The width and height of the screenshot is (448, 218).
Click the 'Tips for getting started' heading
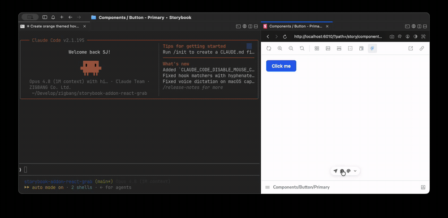pyautogui.click(x=194, y=46)
